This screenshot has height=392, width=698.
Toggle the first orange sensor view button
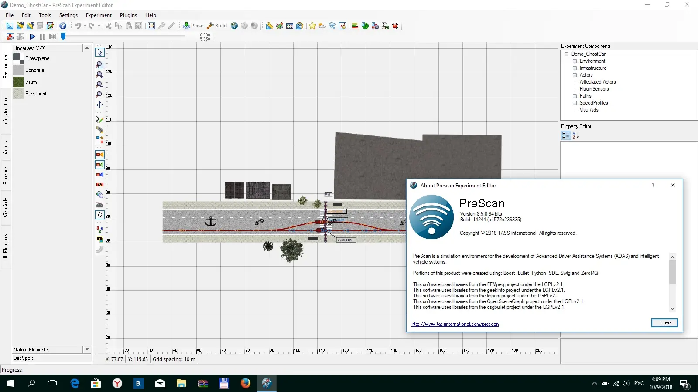pyautogui.click(x=100, y=155)
